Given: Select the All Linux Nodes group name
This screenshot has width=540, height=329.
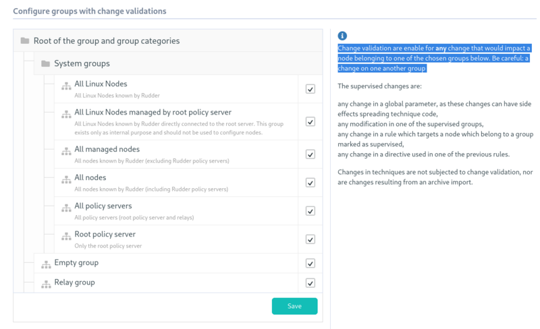Looking at the screenshot, I should coord(101,84).
